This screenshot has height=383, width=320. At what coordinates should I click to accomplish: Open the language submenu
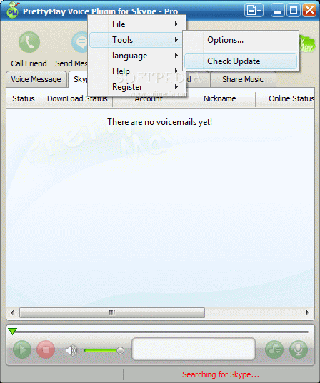pyautogui.click(x=136, y=56)
